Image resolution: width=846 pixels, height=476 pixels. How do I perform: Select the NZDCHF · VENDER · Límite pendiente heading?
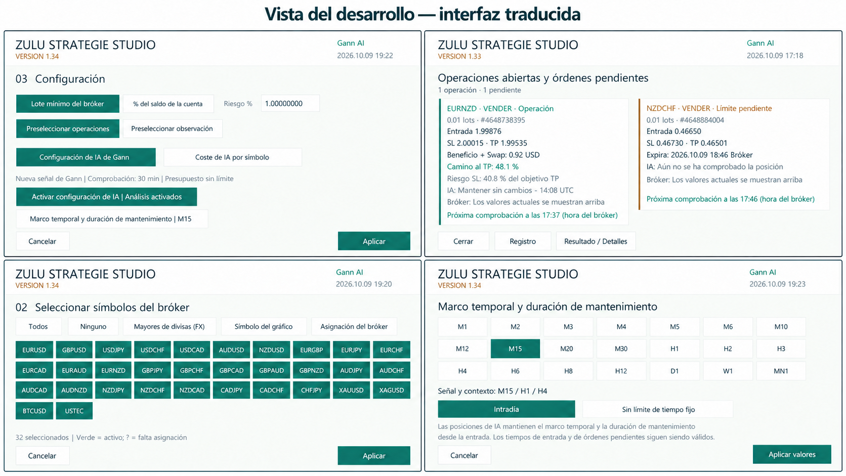click(x=709, y=108)
